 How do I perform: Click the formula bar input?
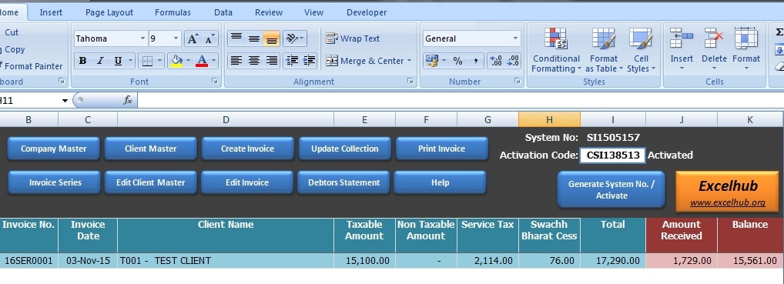(460, 101)
